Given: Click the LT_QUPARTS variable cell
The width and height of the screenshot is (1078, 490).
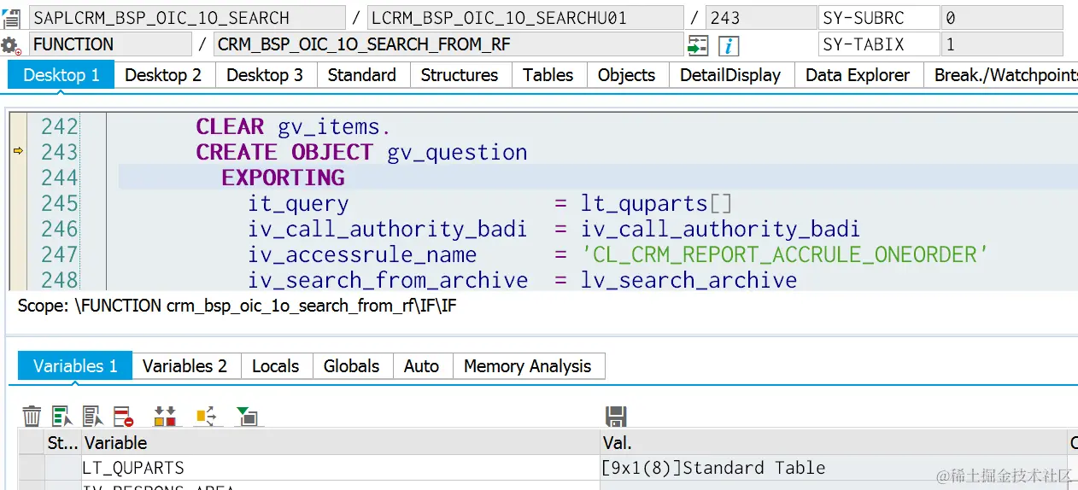Looking at the screenshot, I should click(x=341, y=468).
